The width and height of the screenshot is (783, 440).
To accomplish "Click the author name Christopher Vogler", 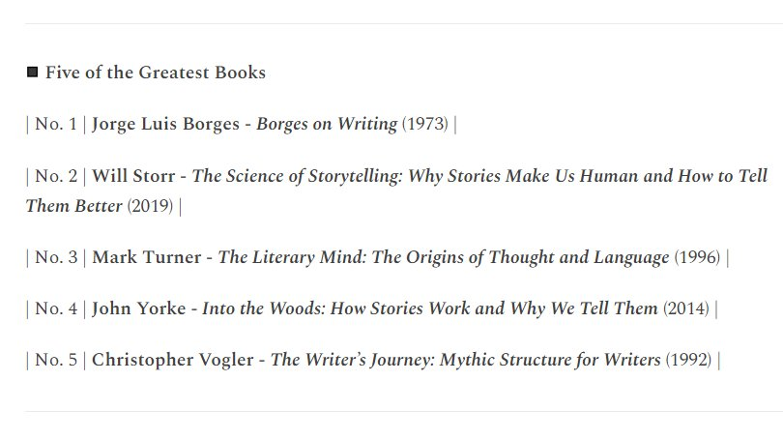I will click(x=172, y=360).
